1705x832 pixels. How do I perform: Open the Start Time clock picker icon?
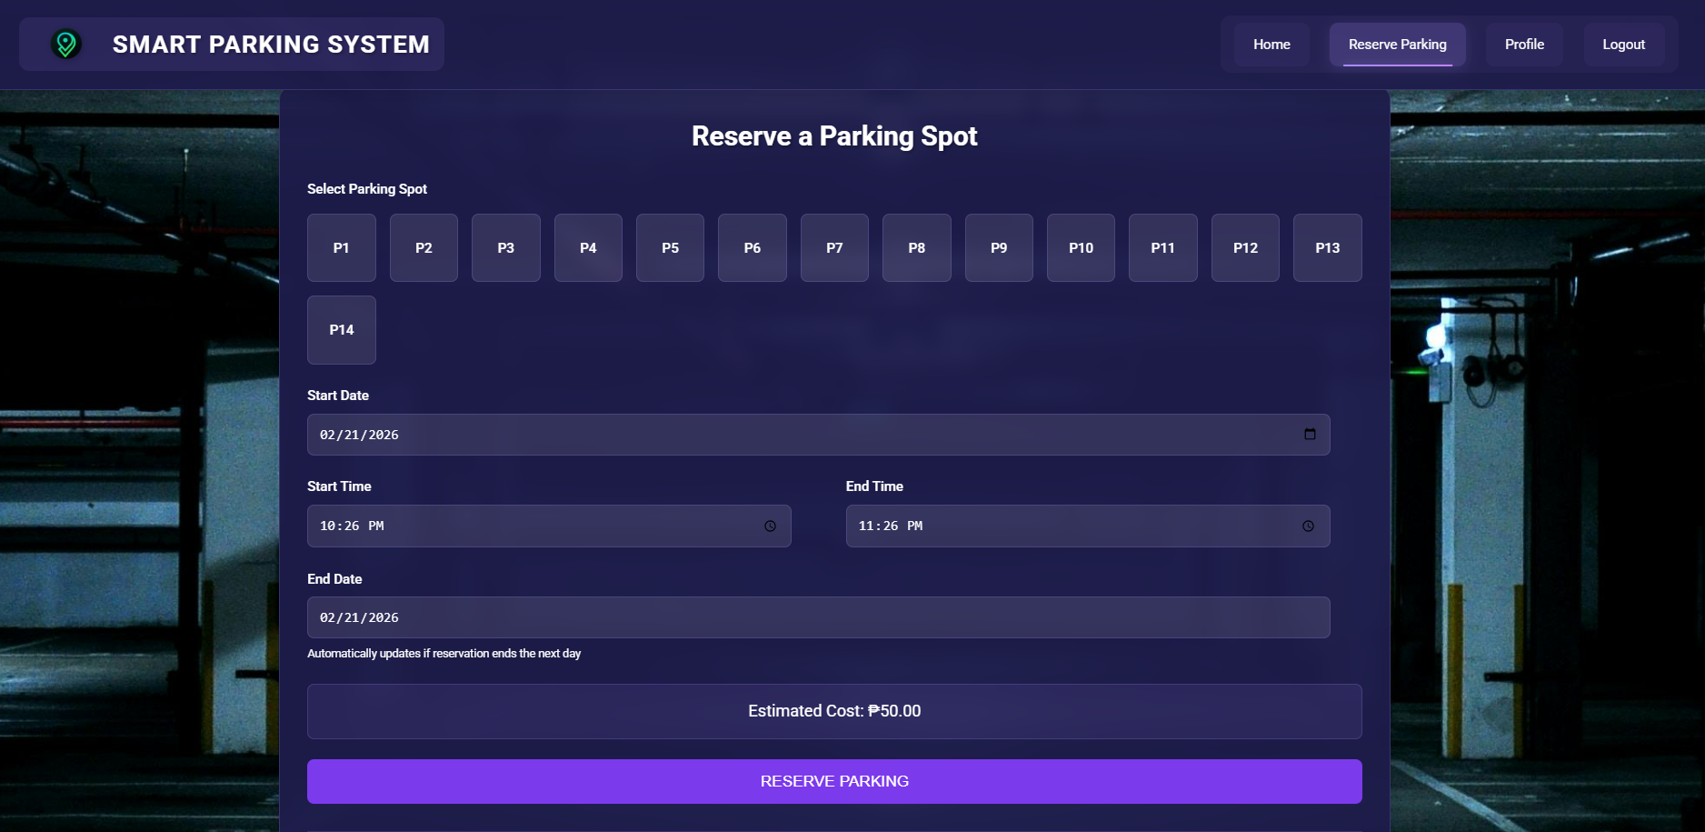(770, 526)
